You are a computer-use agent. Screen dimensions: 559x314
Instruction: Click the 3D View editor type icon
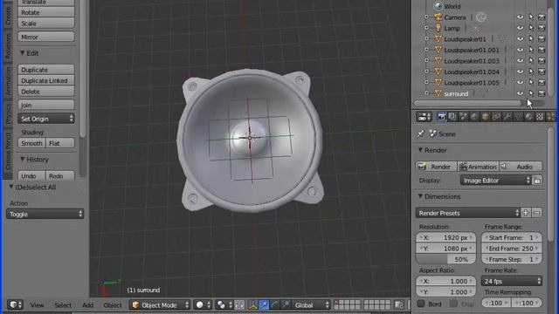16,304
